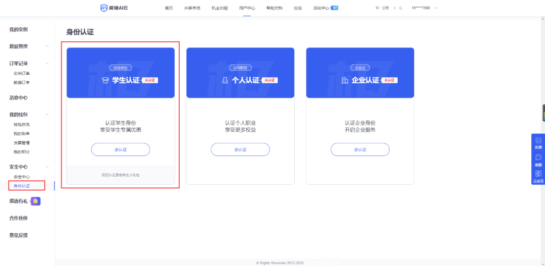Open the 安全中心 sub-item in sidebar
Screen dimensions: 545x266
pos(22,177)
